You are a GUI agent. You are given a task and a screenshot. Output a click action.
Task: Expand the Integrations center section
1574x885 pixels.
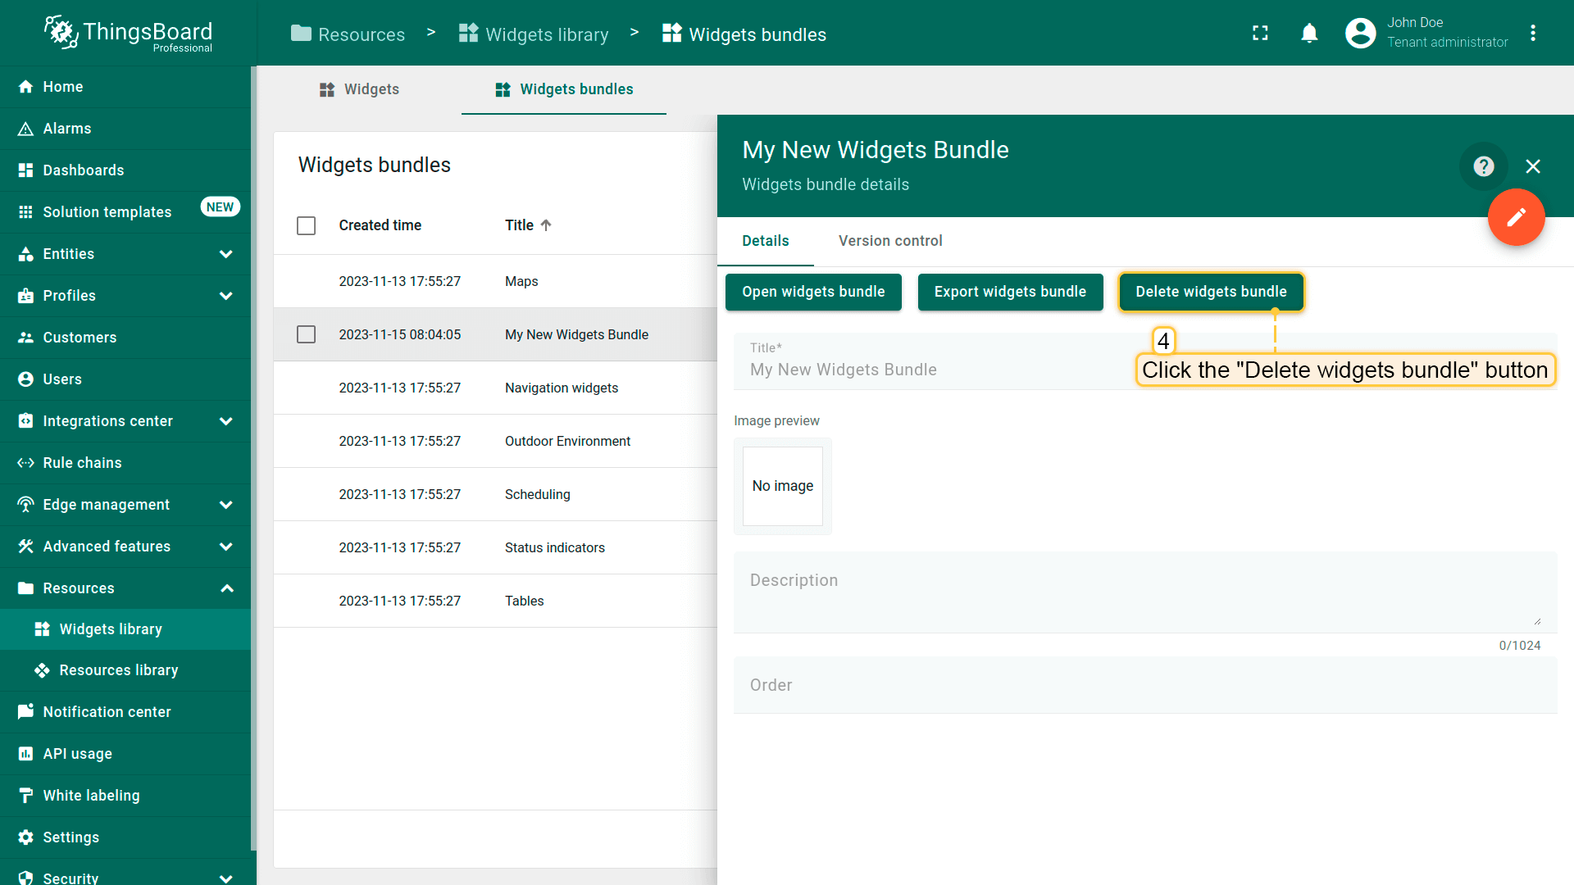pyautogui.click(x=226, y=421)
